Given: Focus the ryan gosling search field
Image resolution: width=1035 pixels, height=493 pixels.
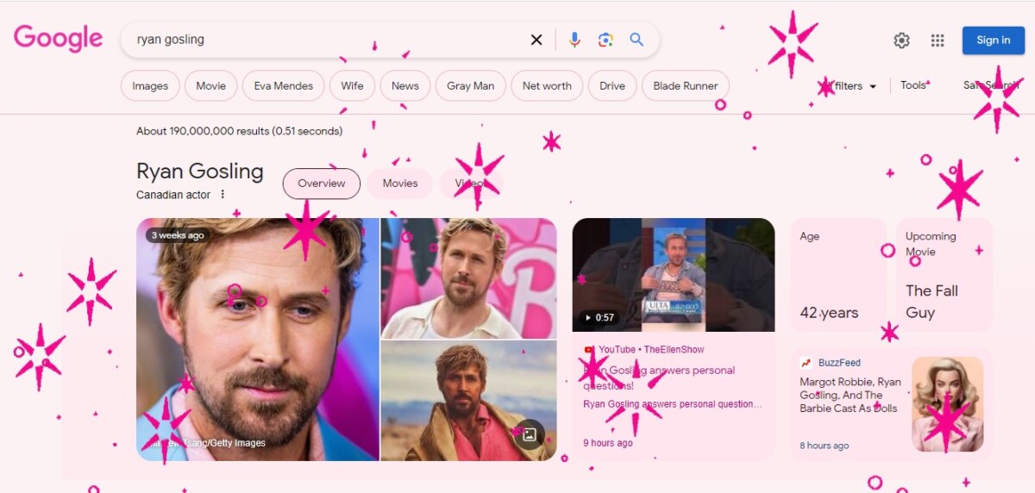Looking at the screenshot, I should (328, 40).
